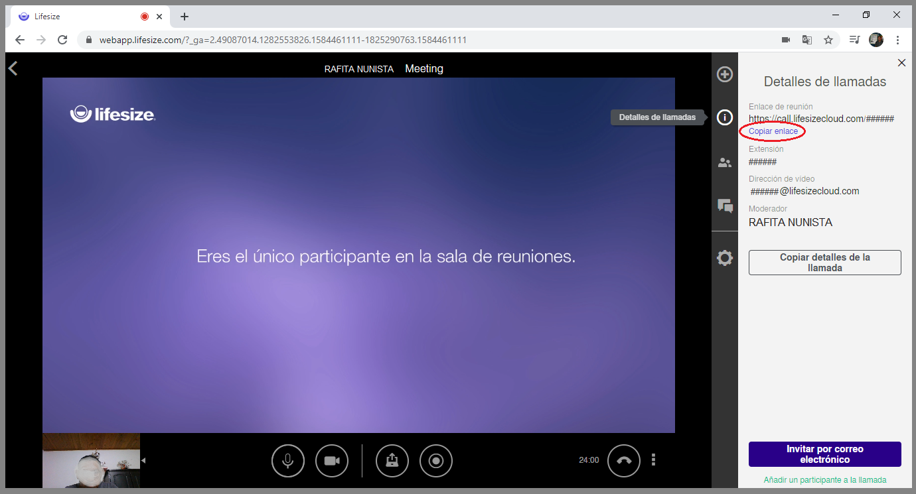Click the meeting link URL text
Screen dimensions: 916x494
(821, 119)
